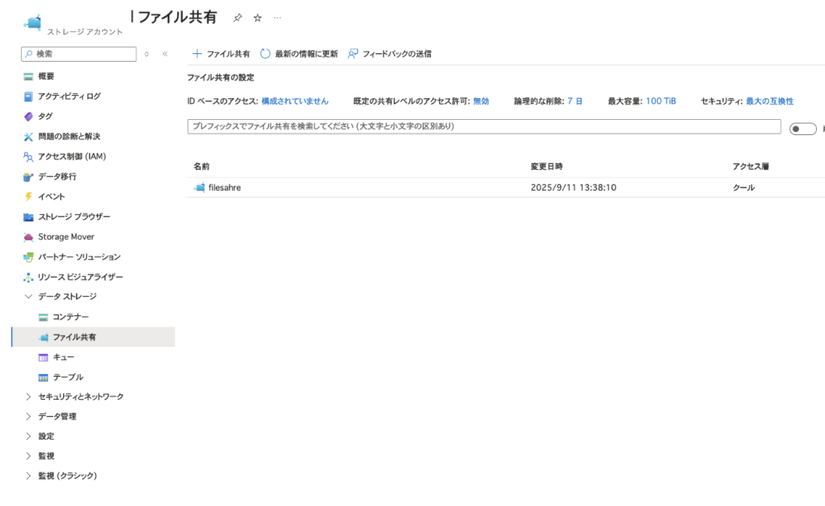
Task: Pin the ファイル共有 page using pin icon
Action: coord(237,18)
